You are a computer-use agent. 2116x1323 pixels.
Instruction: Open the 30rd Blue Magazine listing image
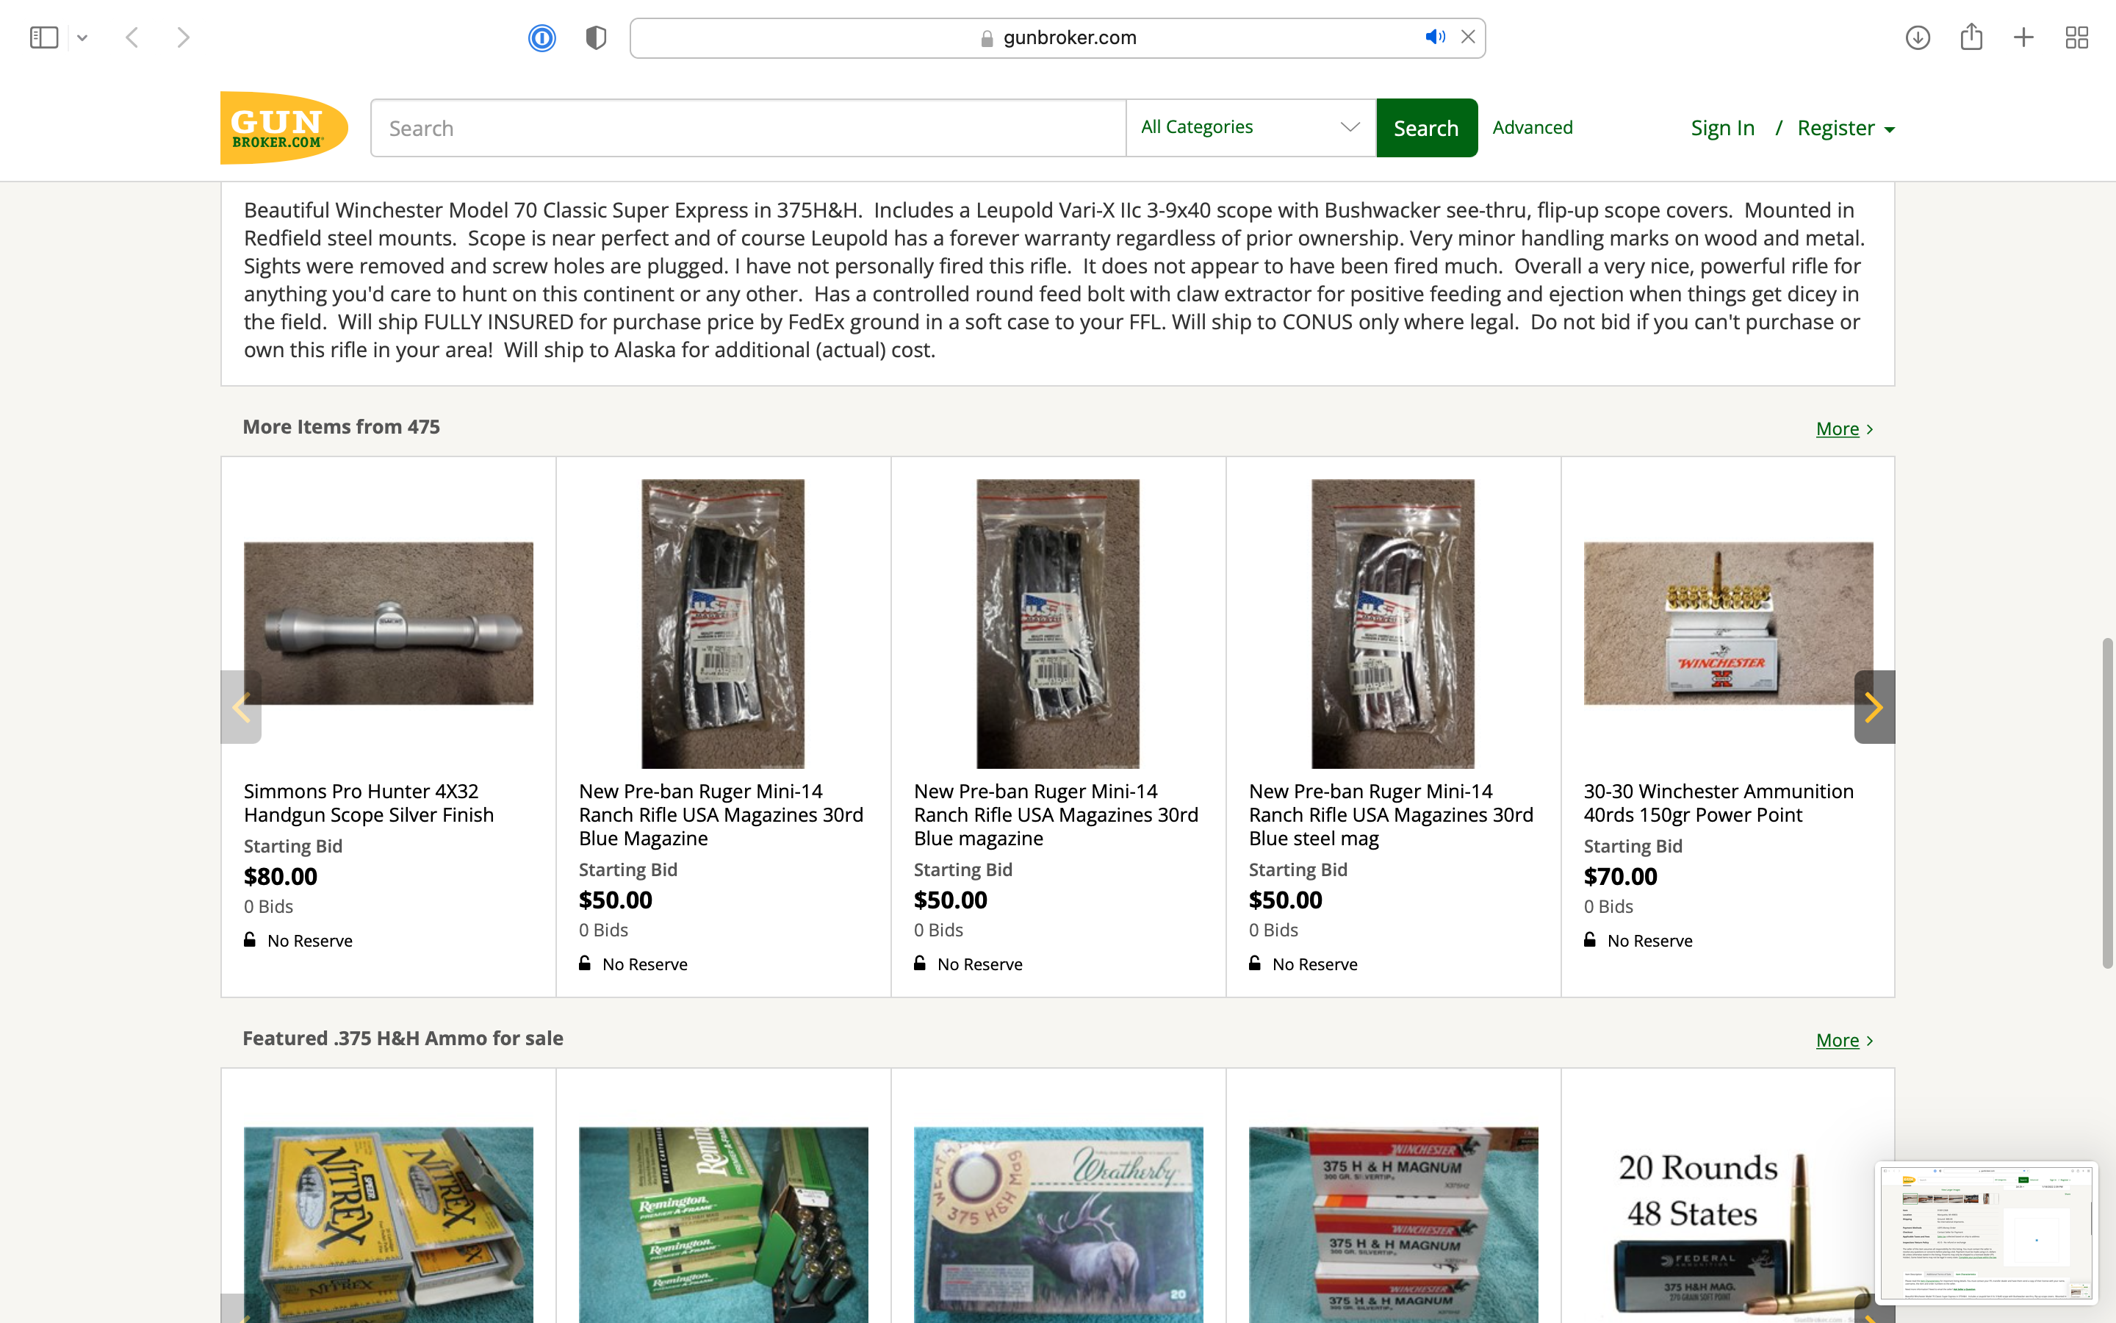(723, 623)
